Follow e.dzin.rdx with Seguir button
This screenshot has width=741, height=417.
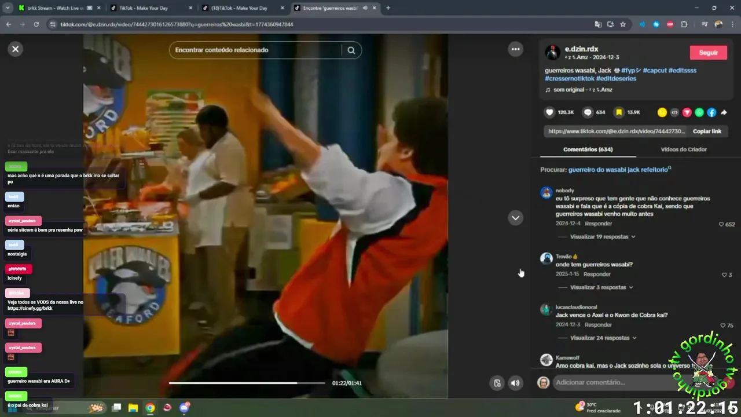coord(708,52)
